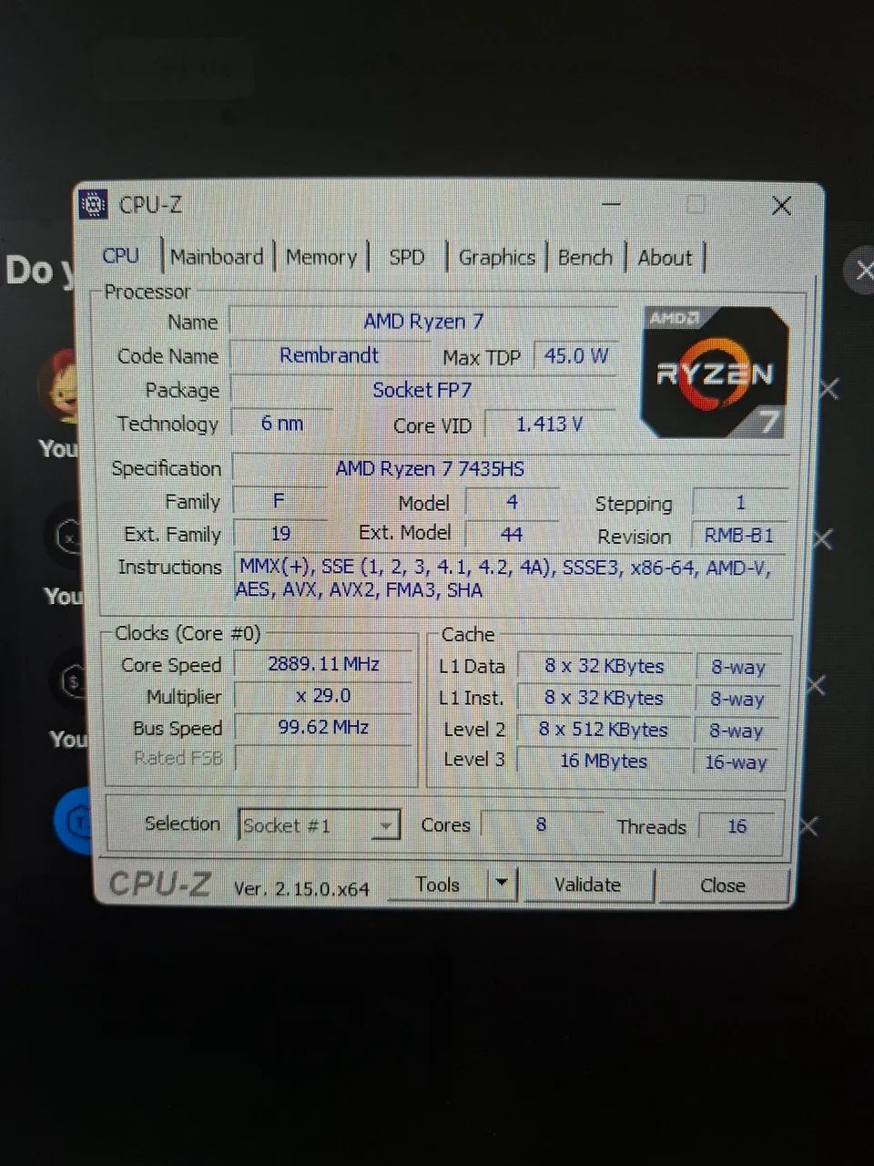Click the 1.413 V Core VID value

tap(550, 424)
